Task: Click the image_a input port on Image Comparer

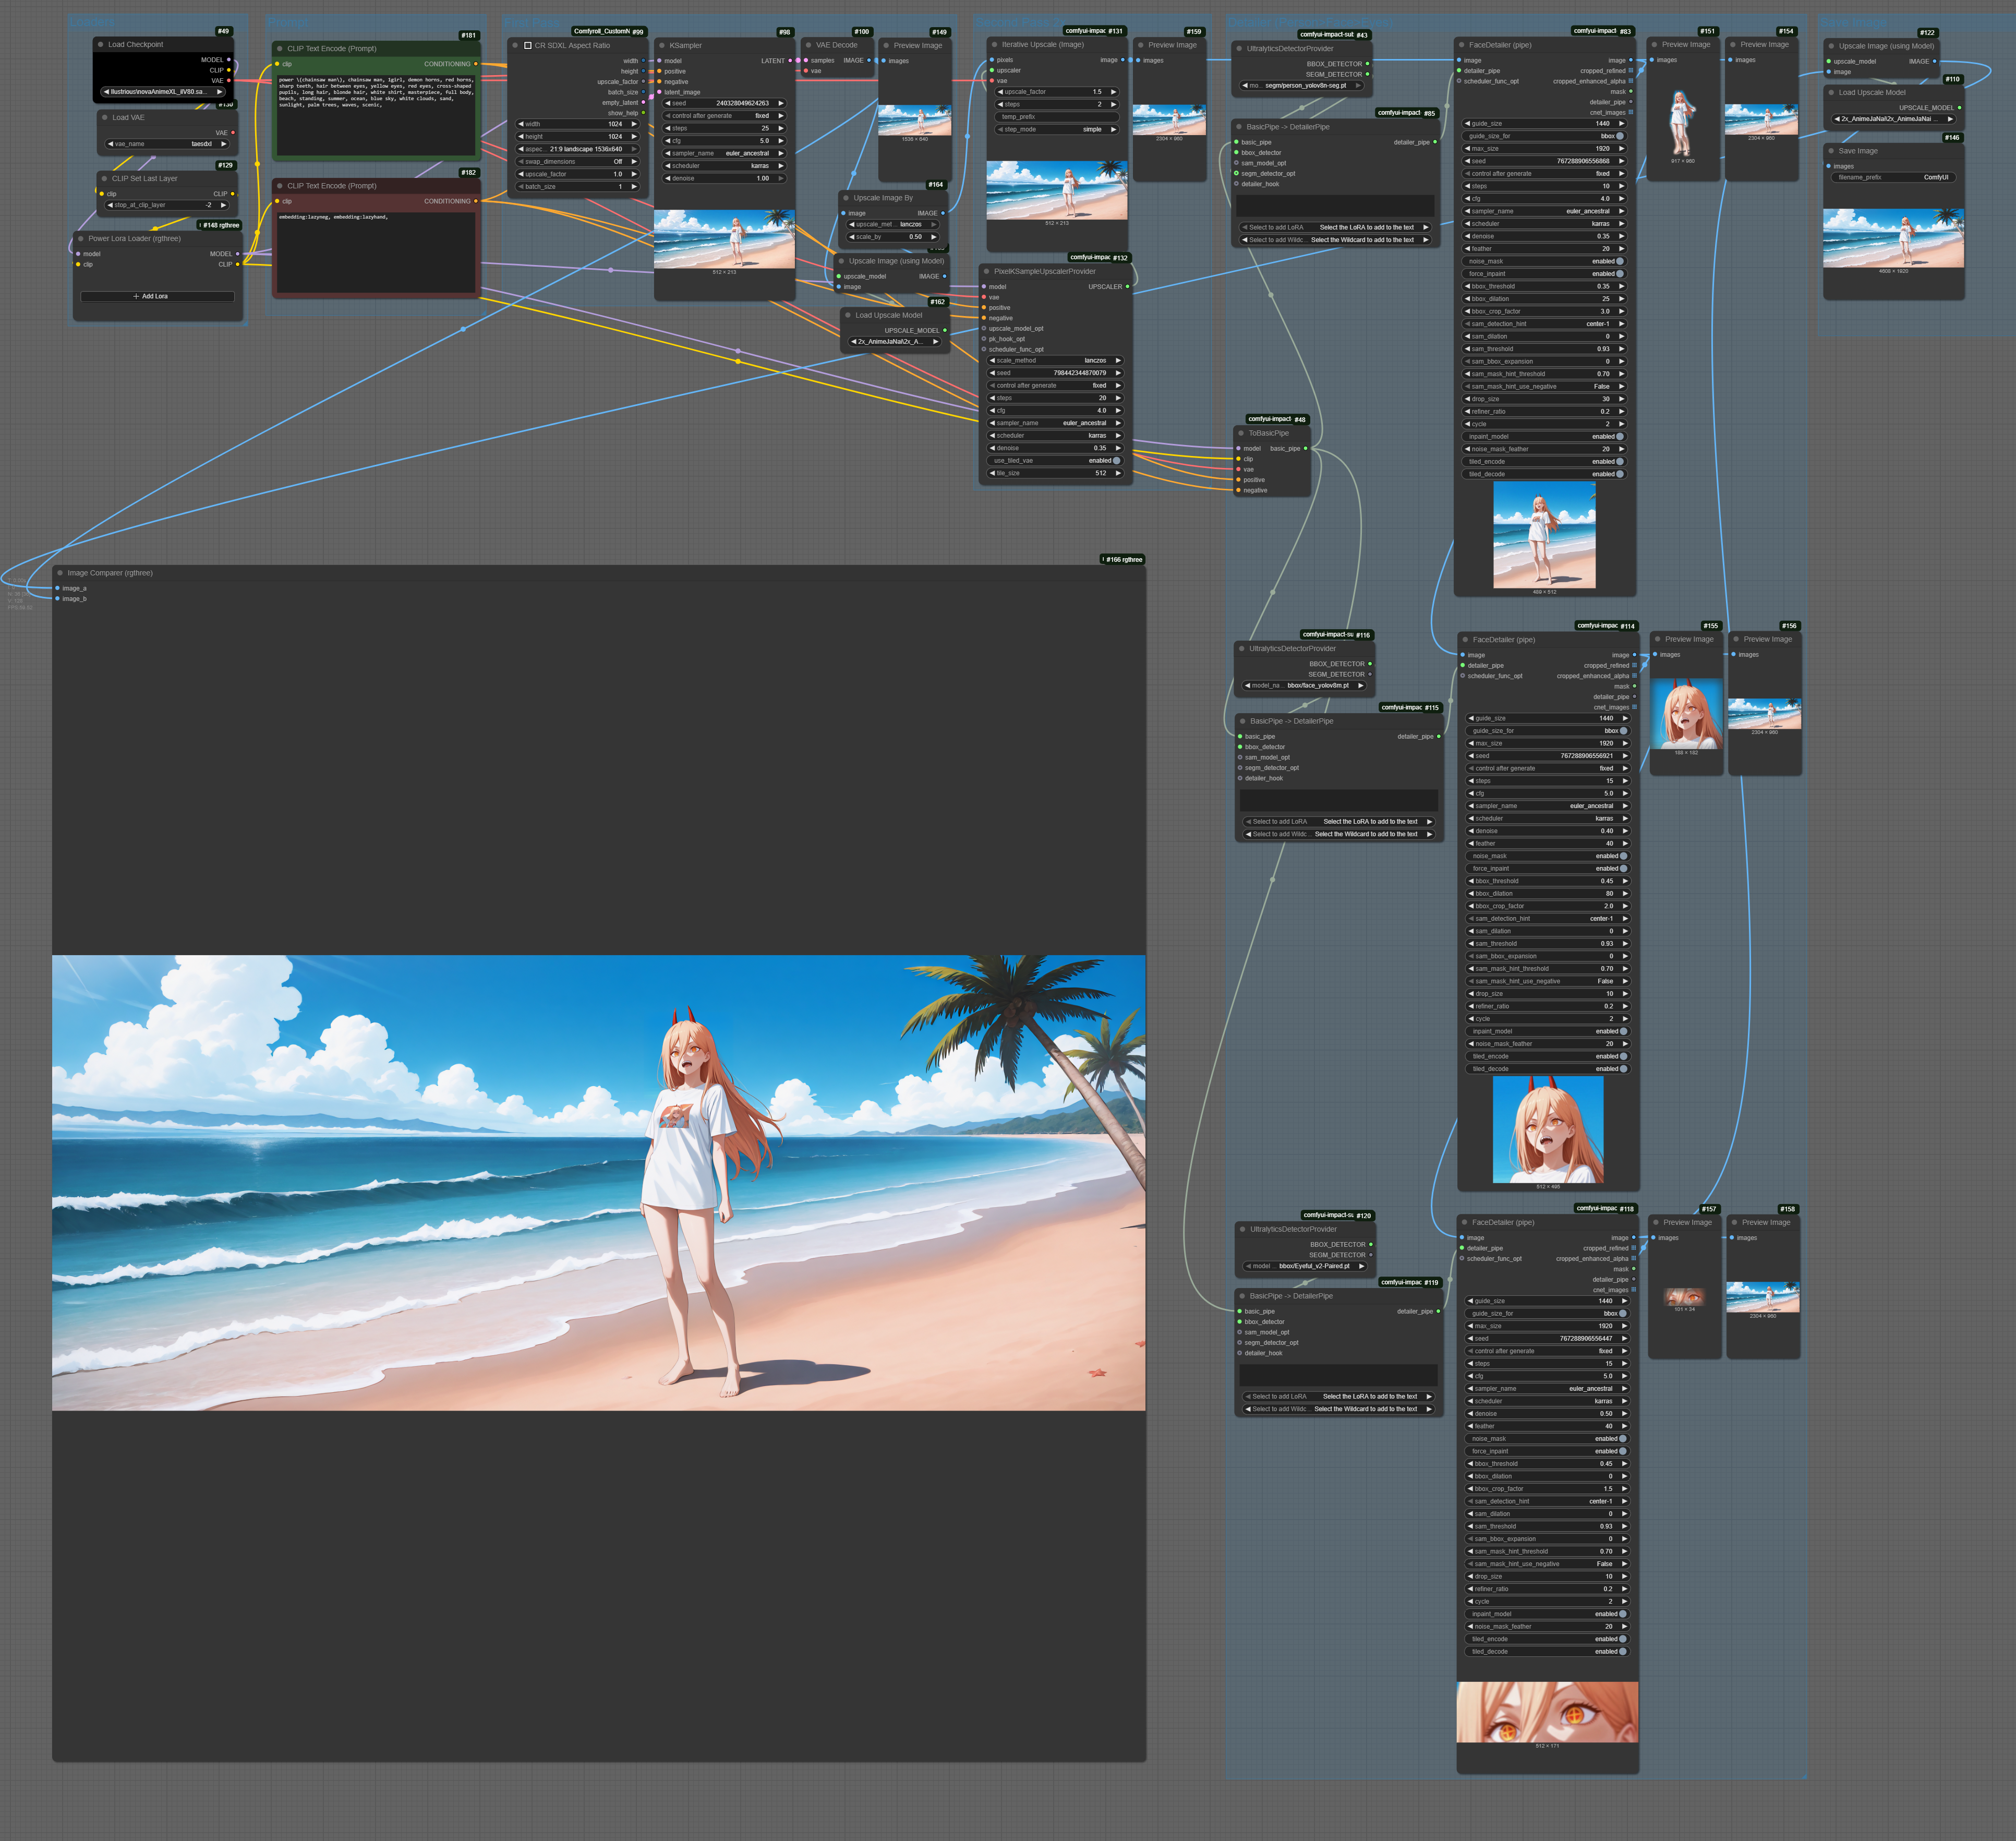Action: coord(58,589)
